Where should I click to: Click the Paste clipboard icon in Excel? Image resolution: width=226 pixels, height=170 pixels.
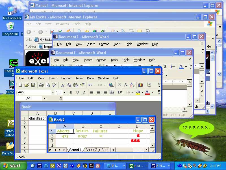75,85
